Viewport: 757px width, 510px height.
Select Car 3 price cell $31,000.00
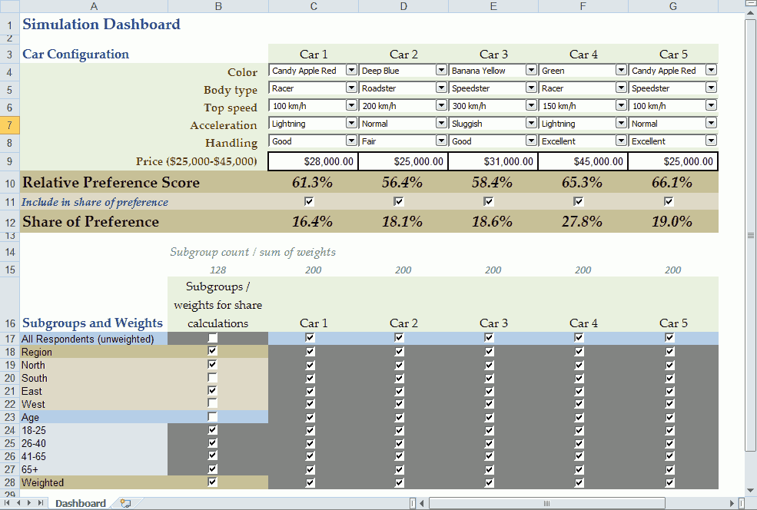493,161
